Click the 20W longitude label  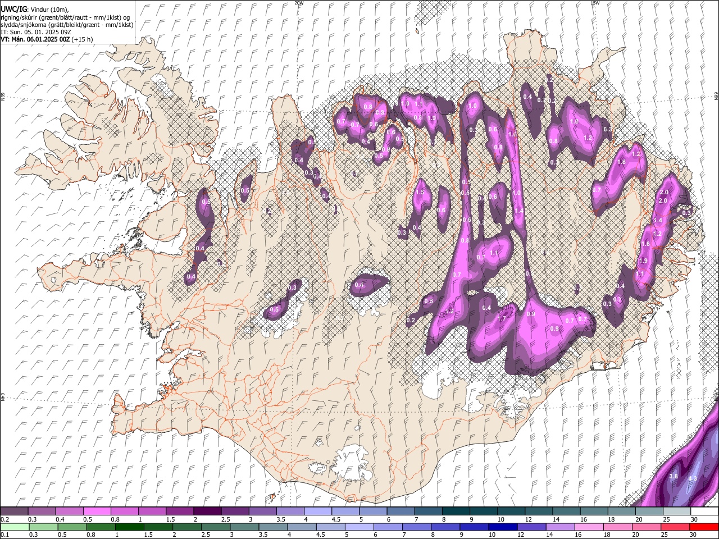point(299,3)
